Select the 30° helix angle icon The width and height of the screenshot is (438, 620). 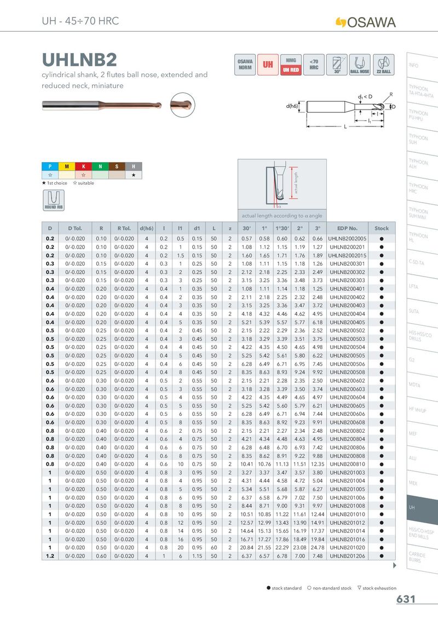pyautogui.click(x=337, y=65)
